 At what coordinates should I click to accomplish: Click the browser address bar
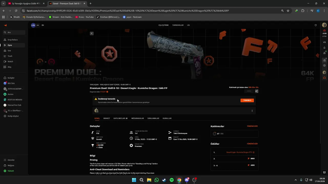pyautogui.click(x=151, y=11)
